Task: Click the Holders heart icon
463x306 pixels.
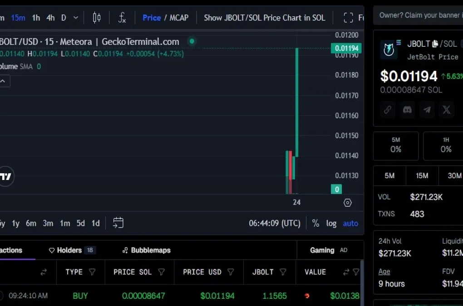Action: 52,250
